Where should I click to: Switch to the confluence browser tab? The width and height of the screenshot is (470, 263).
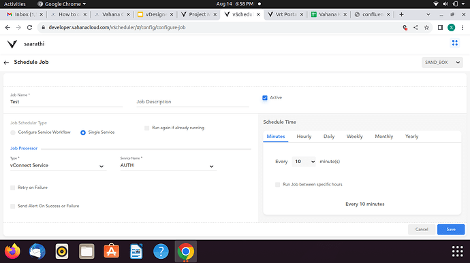coord(372,14)
